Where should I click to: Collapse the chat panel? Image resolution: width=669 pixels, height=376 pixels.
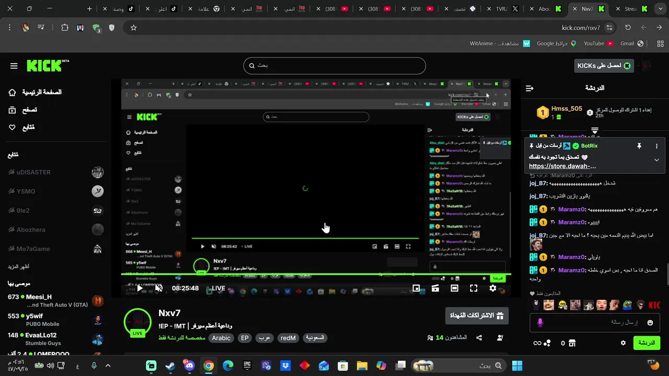point(529,88)
